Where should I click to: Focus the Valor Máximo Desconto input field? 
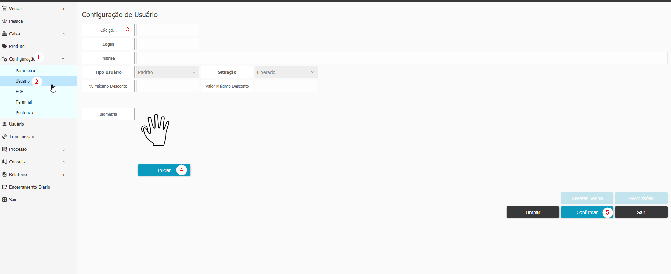287,86
